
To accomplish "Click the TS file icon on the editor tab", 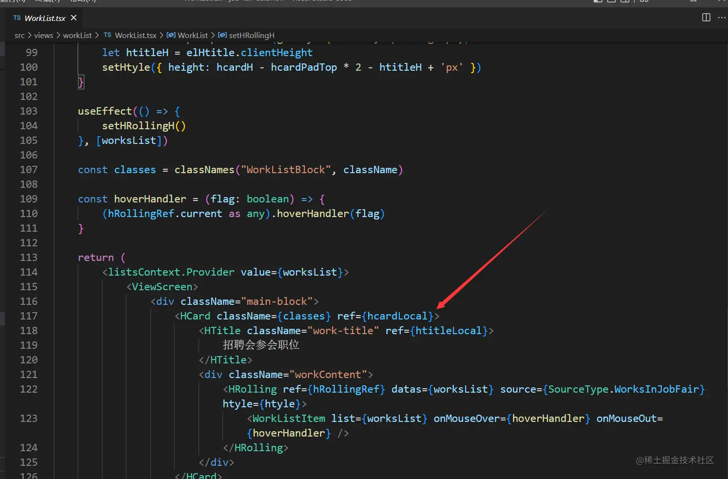I will [17, 18].
